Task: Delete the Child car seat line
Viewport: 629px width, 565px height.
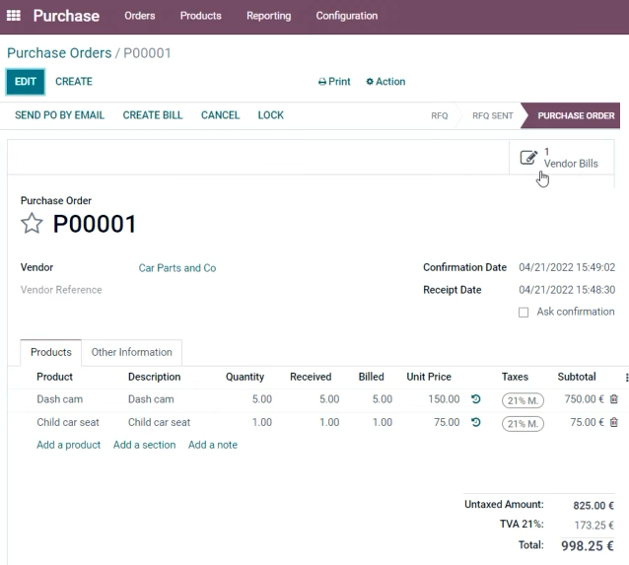Action: pyautogui.click(x=614, y=422)
